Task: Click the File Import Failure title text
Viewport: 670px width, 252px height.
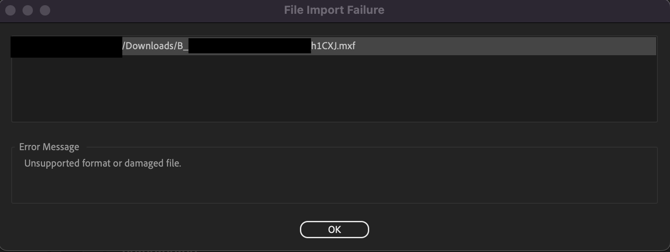Action: coord(334,9)
